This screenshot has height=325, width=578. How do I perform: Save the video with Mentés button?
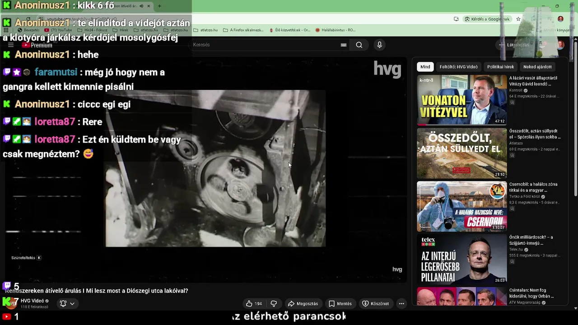(340, 304)
